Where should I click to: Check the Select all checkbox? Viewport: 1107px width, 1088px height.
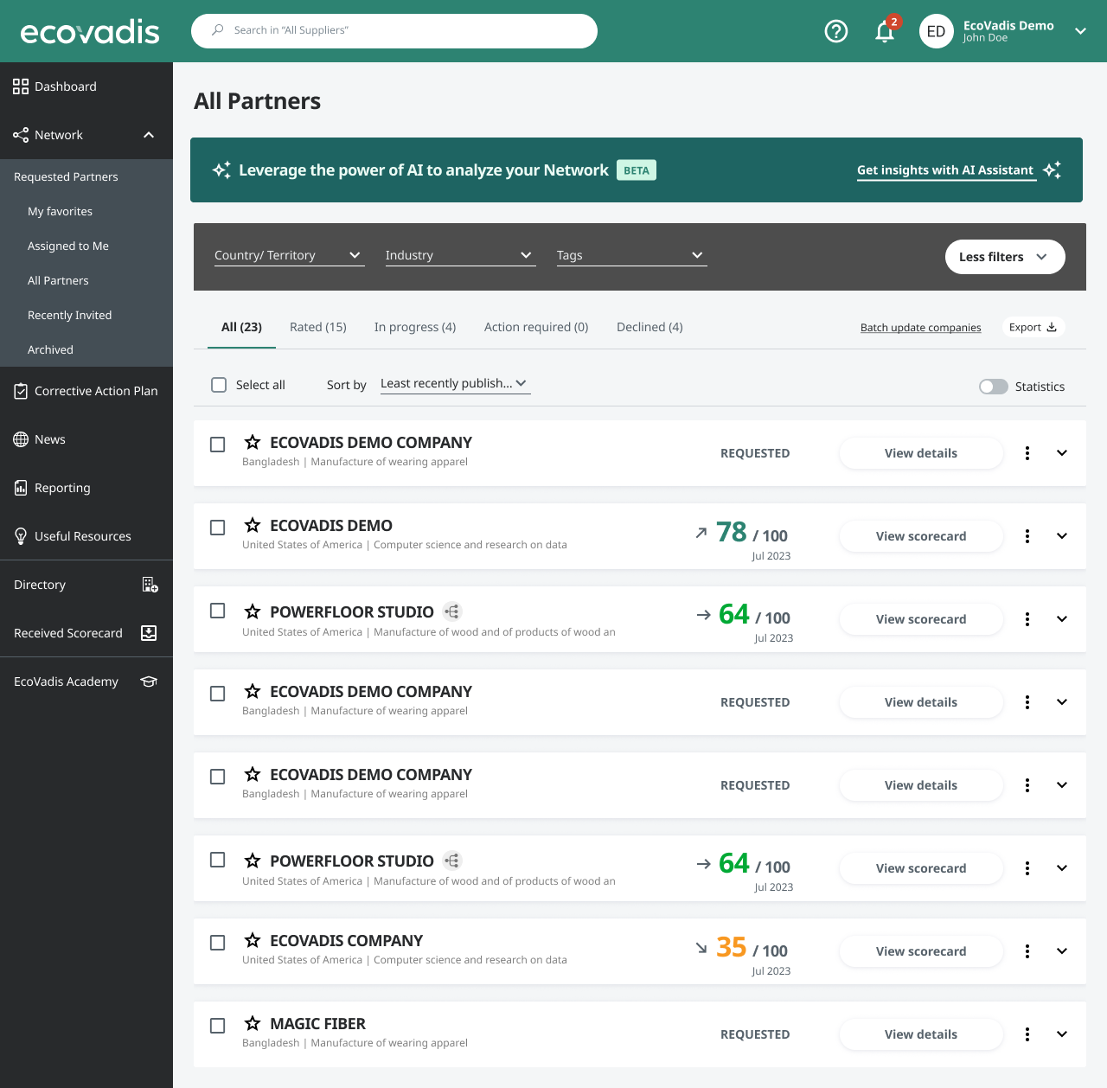click(220, 385)
